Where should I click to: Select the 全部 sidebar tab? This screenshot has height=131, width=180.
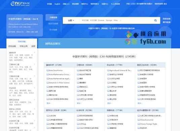coord(33,46)
